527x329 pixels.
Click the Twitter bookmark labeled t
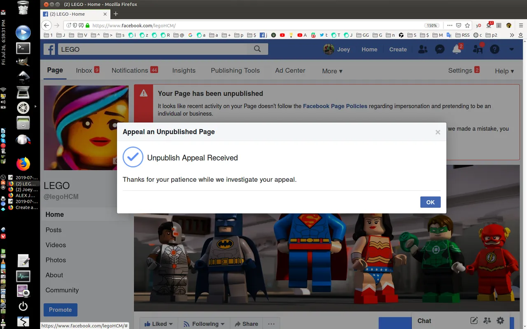click(324, 35)
